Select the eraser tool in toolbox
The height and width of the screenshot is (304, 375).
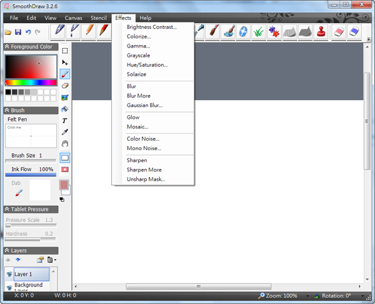65,86
